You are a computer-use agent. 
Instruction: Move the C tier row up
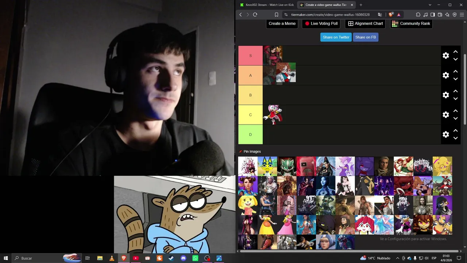coord(455,111)
